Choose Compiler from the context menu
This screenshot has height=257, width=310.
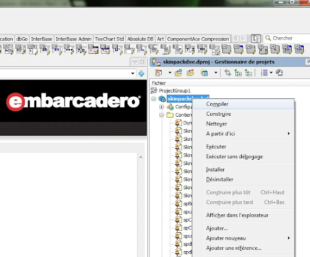(x=243, y=104)
